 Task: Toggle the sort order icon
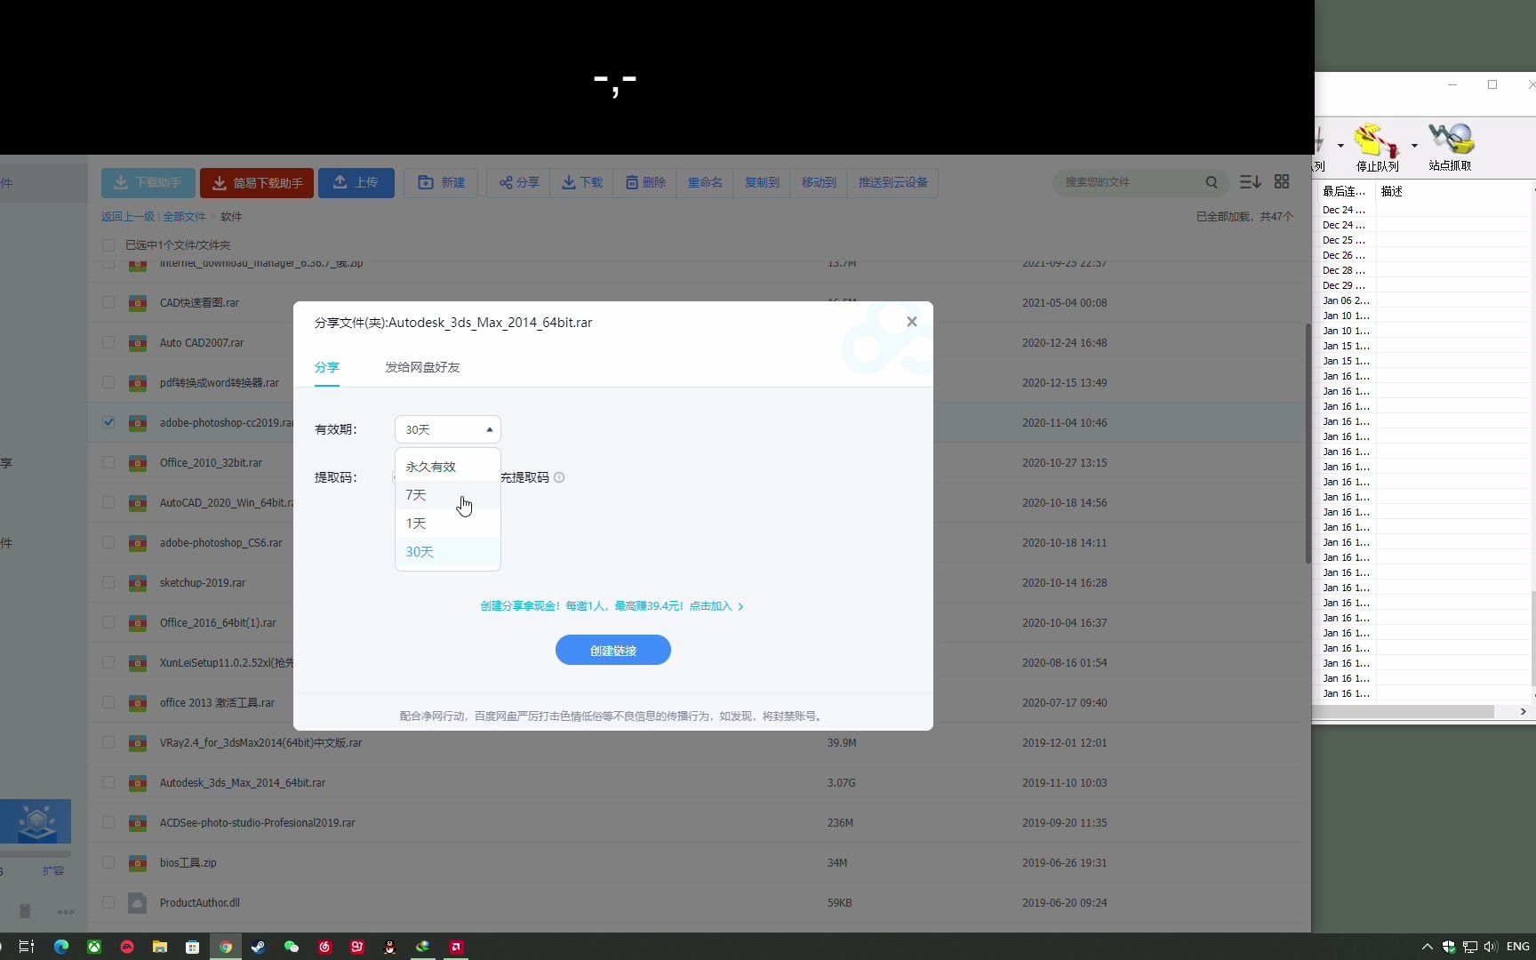click(x=1250, y=181)
